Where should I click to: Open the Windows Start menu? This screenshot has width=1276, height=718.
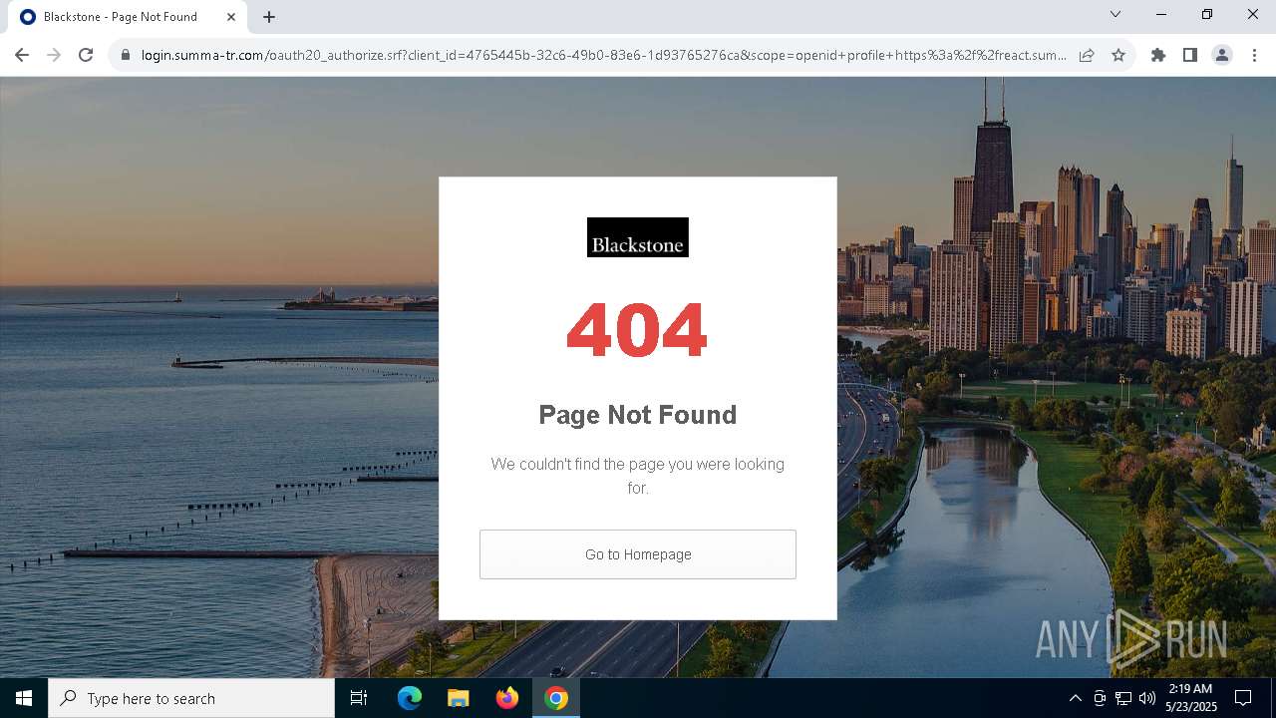click(24, 698)
